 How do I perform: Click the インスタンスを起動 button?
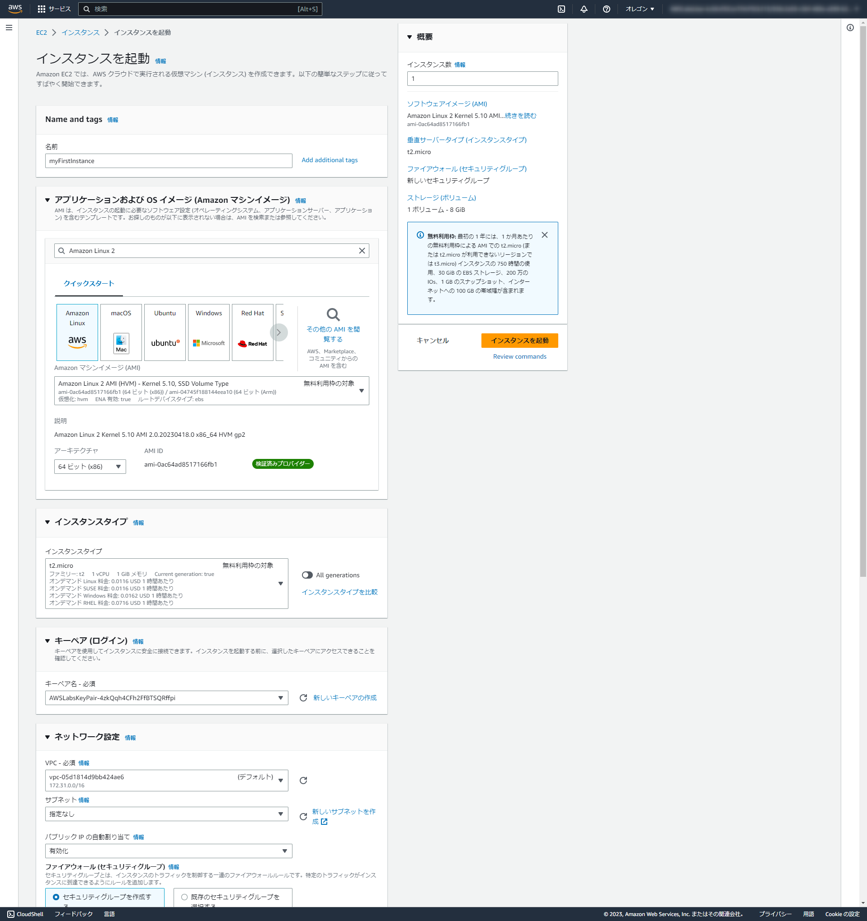coord(520,341)
